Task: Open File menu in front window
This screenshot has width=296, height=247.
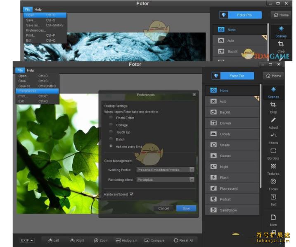Action: 20,70
